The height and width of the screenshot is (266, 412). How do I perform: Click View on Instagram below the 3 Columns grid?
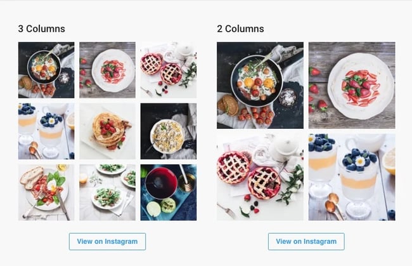pyautogui.click(x=107, y=241)
